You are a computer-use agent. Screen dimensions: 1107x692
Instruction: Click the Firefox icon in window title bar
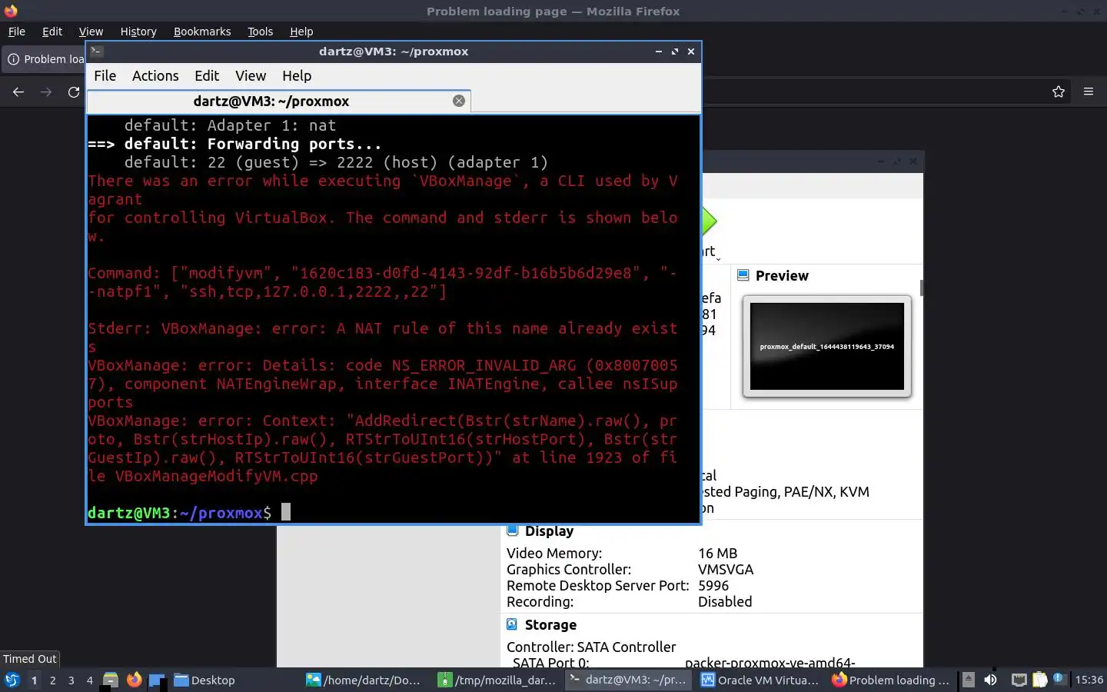(11, 11)
